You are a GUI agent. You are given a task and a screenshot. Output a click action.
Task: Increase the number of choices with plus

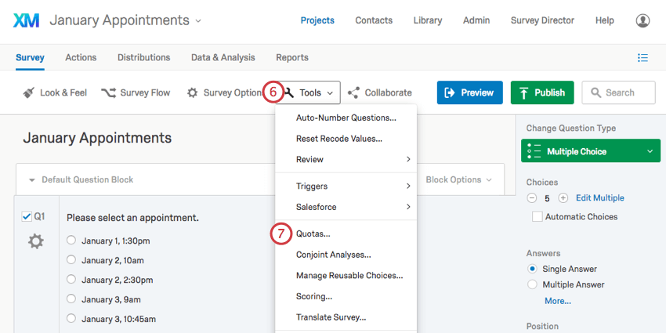pos(563,198)
